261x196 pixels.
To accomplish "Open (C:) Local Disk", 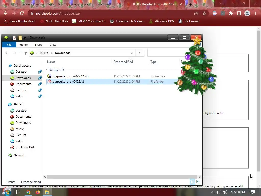I will (x=25, y=147).
